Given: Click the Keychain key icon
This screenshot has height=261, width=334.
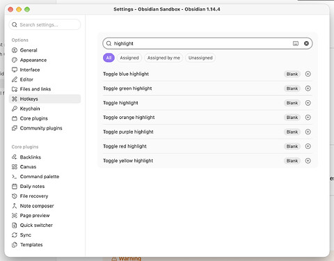Looking at the screenshot, I should pos(15,109).
